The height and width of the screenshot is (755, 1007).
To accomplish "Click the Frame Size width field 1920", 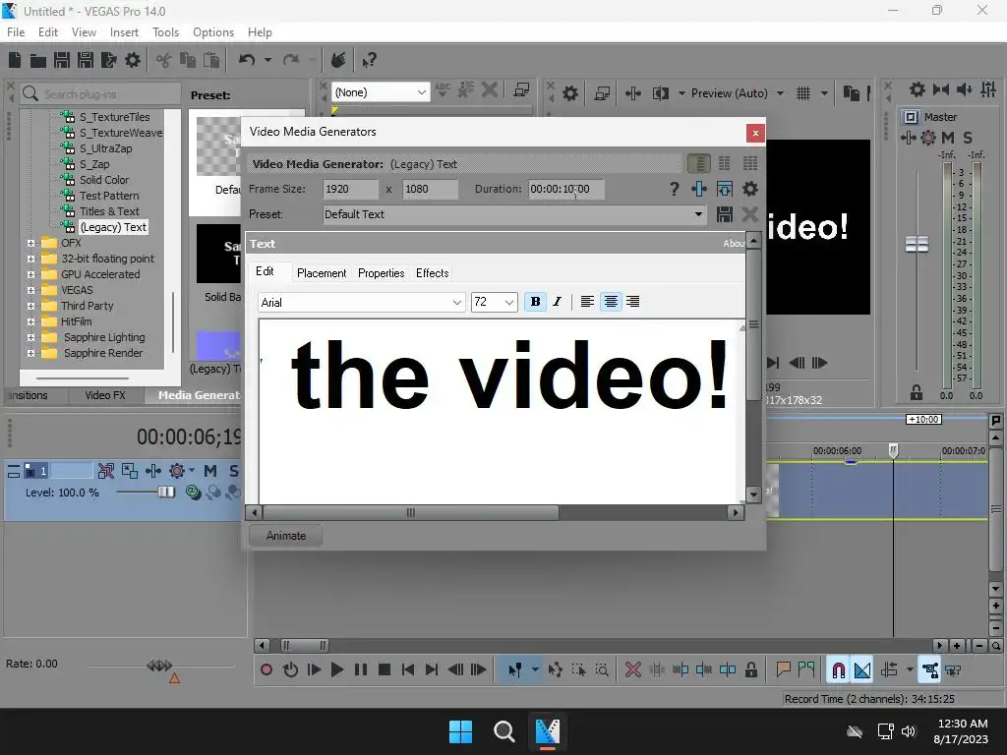I will pos(351,189).
